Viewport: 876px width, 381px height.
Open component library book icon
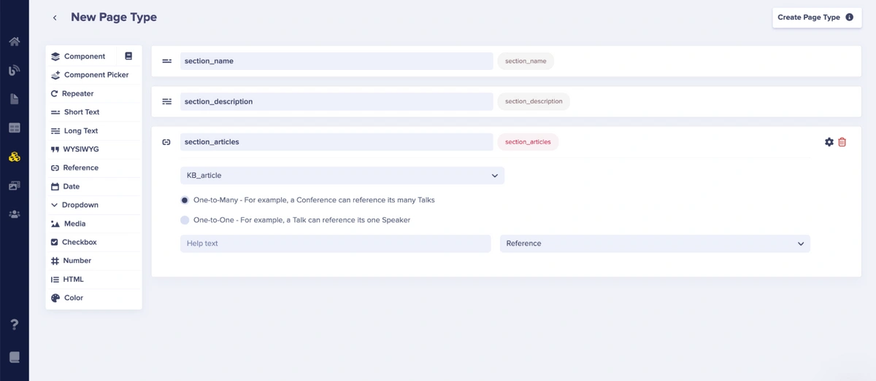click(x=128, y=56)
